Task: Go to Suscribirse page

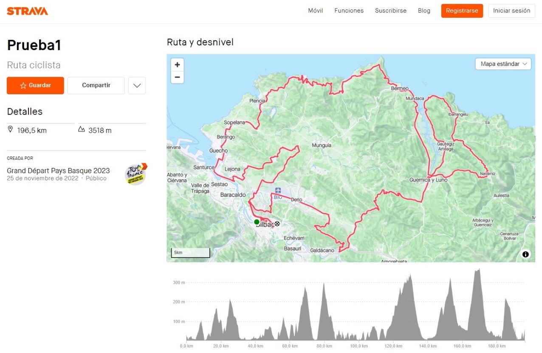Action: point(390,11)
